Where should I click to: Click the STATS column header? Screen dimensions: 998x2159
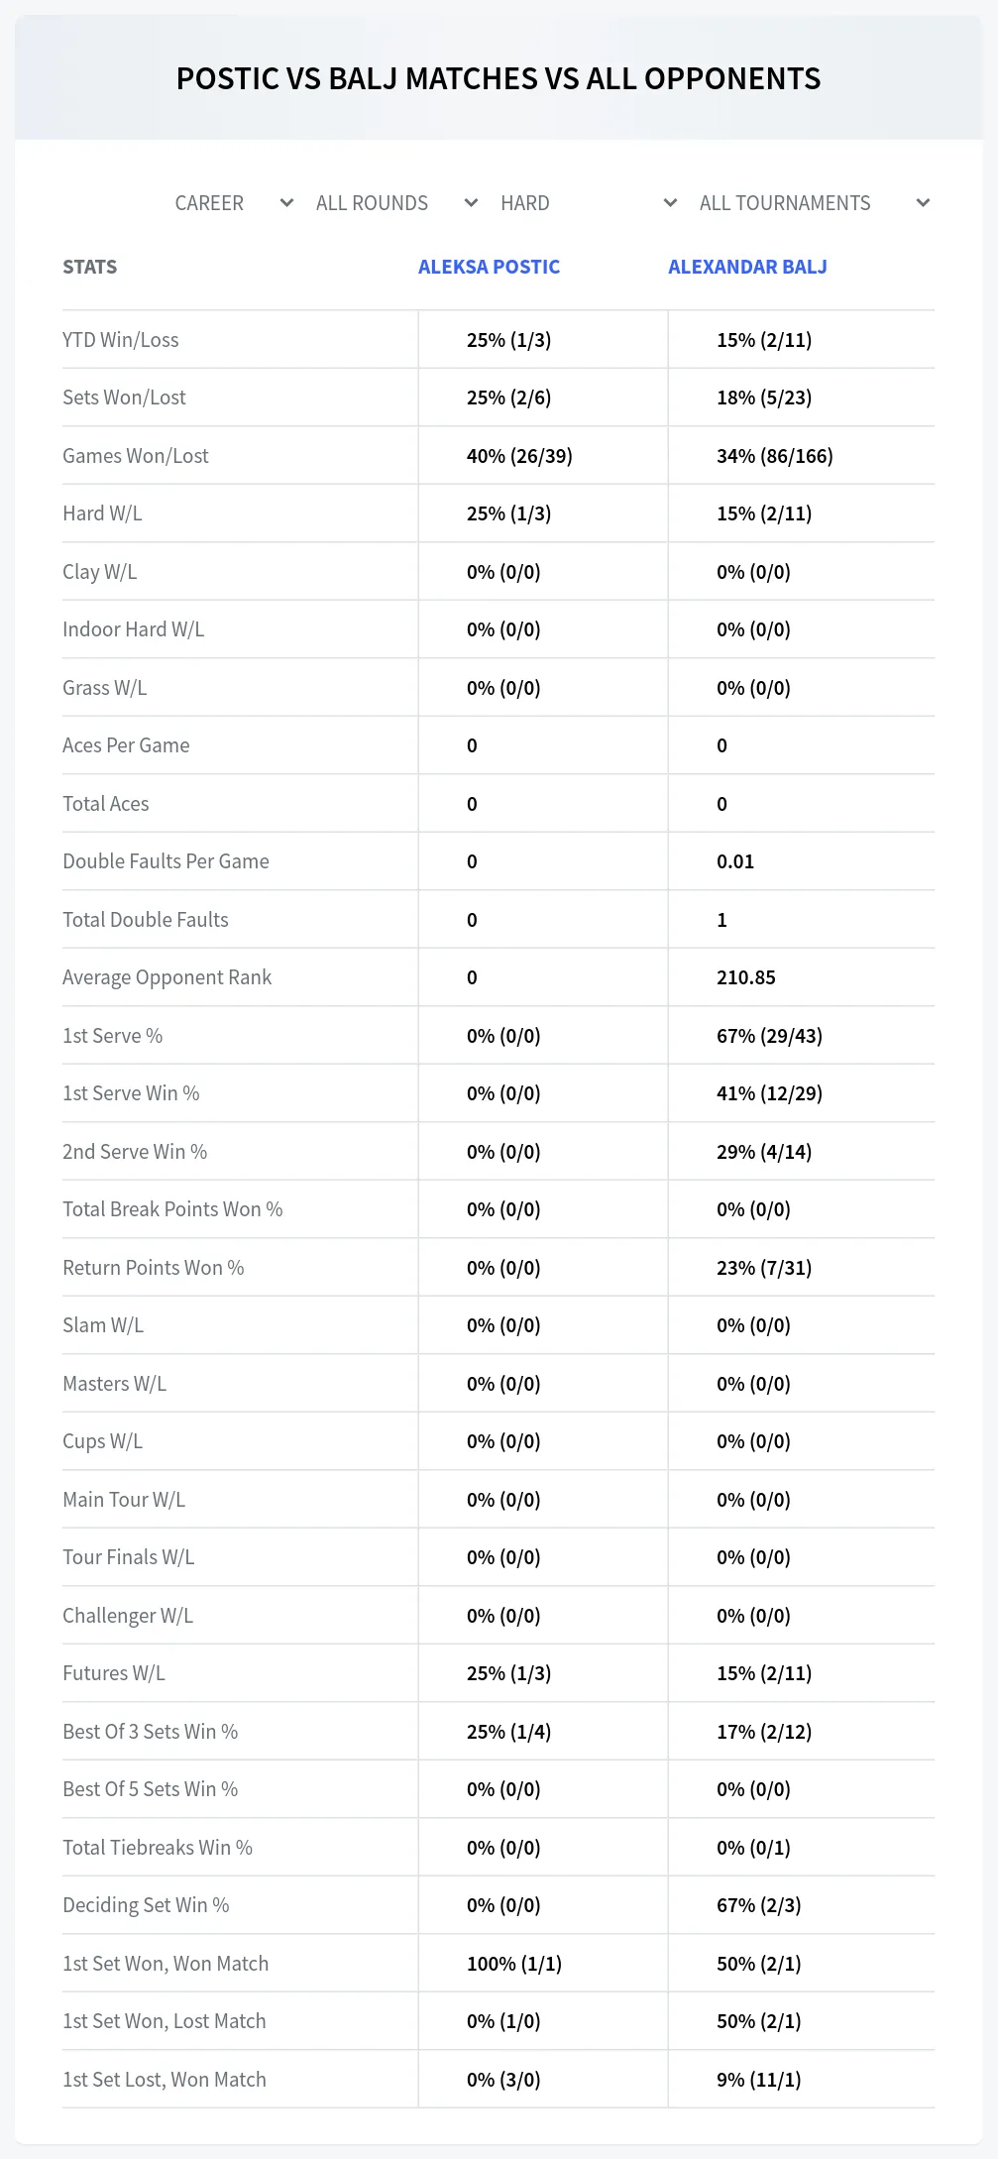(89, 267)
